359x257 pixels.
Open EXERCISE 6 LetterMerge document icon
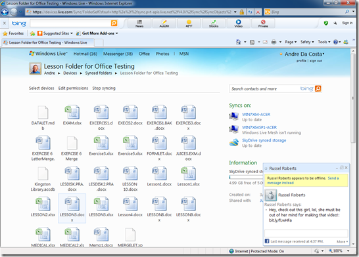[x=43, y=143]
